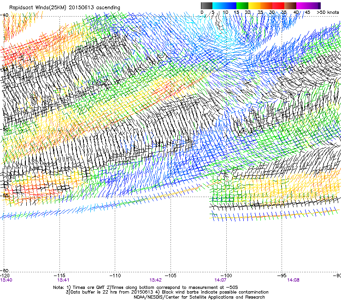Pick the orange 25-30 knots legend swatch
Viewport: 341px width, 300px height.
[266, 6]
